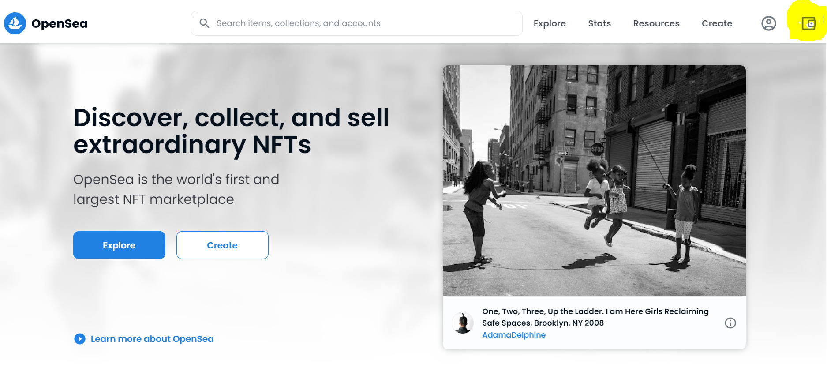Open the featured Brooklyn girls photo
This screenshot has width=827, height=379.
594,181
